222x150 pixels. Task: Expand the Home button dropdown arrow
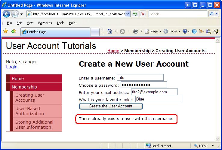pyautogui.click(x=116, y=31)
